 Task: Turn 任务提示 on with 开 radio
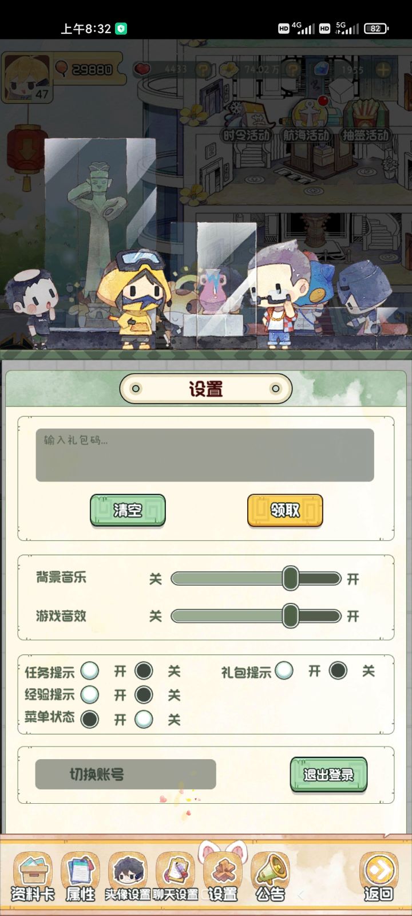[x=90, y=670]
